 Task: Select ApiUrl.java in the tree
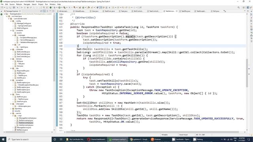coord(24,47)
